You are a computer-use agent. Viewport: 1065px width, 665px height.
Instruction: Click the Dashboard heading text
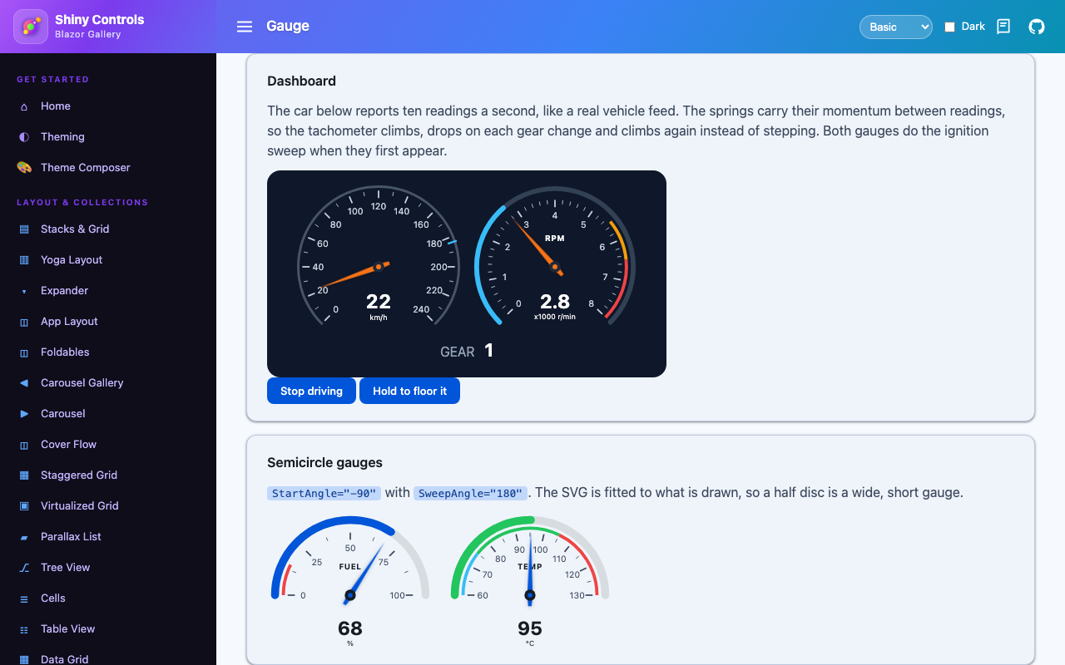pos(301,81)
